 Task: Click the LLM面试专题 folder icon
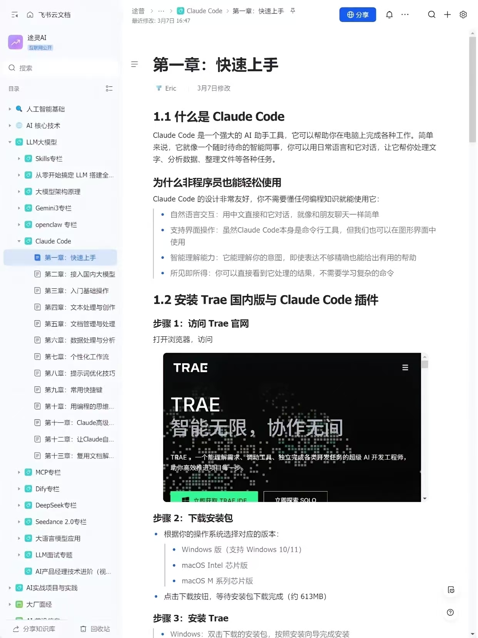pos(28,555)
